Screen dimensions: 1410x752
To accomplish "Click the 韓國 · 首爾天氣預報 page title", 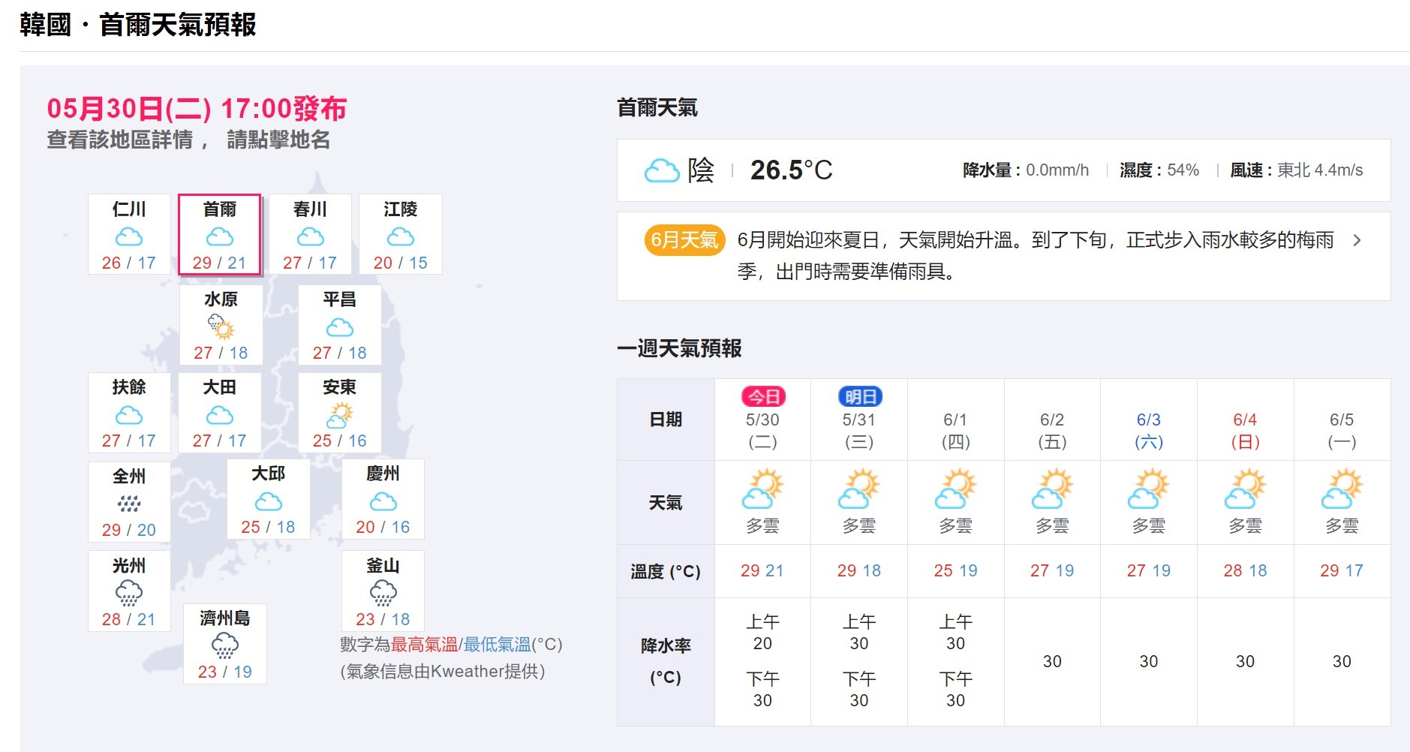I will [138, 25].
